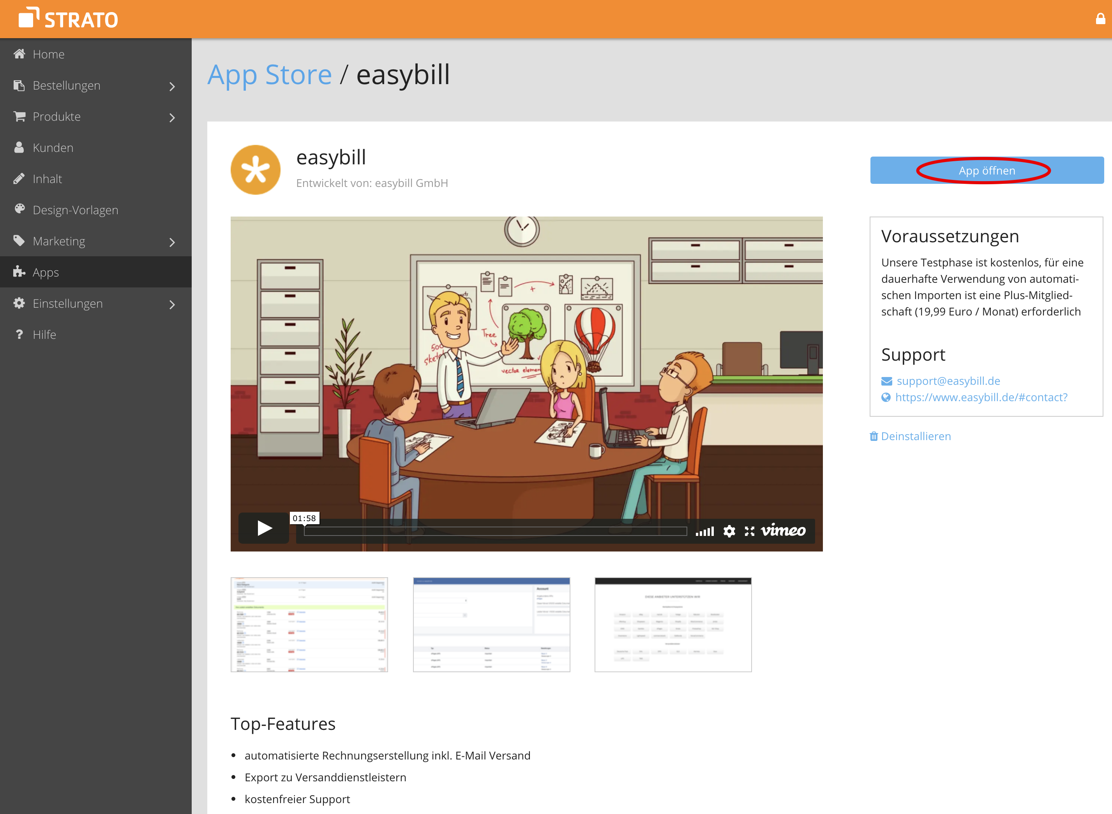Click the App öffnen button

coord(987,171)
